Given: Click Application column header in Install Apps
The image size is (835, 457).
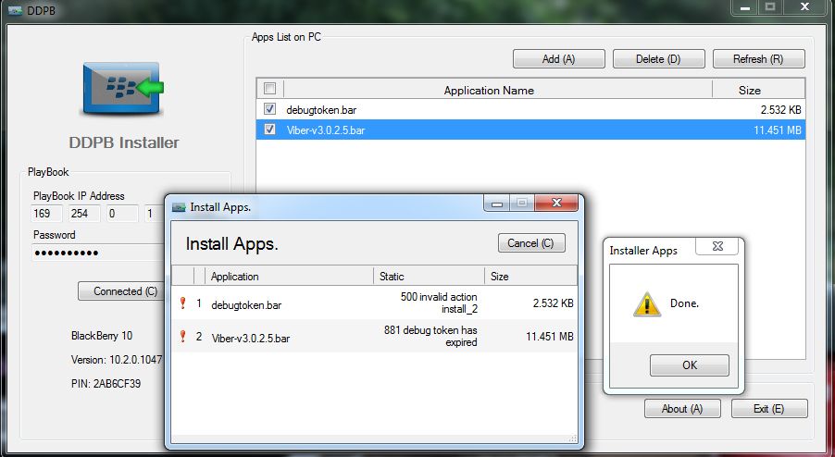Looking at the screenshot, I should [x=289, y=276].
